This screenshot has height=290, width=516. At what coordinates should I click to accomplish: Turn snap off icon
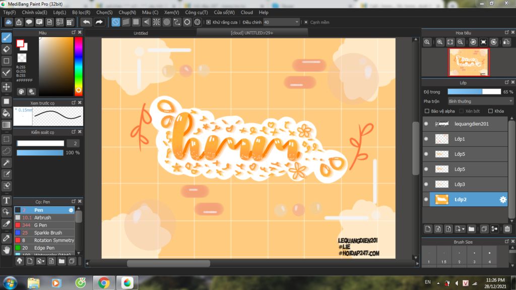coord(115,22)
